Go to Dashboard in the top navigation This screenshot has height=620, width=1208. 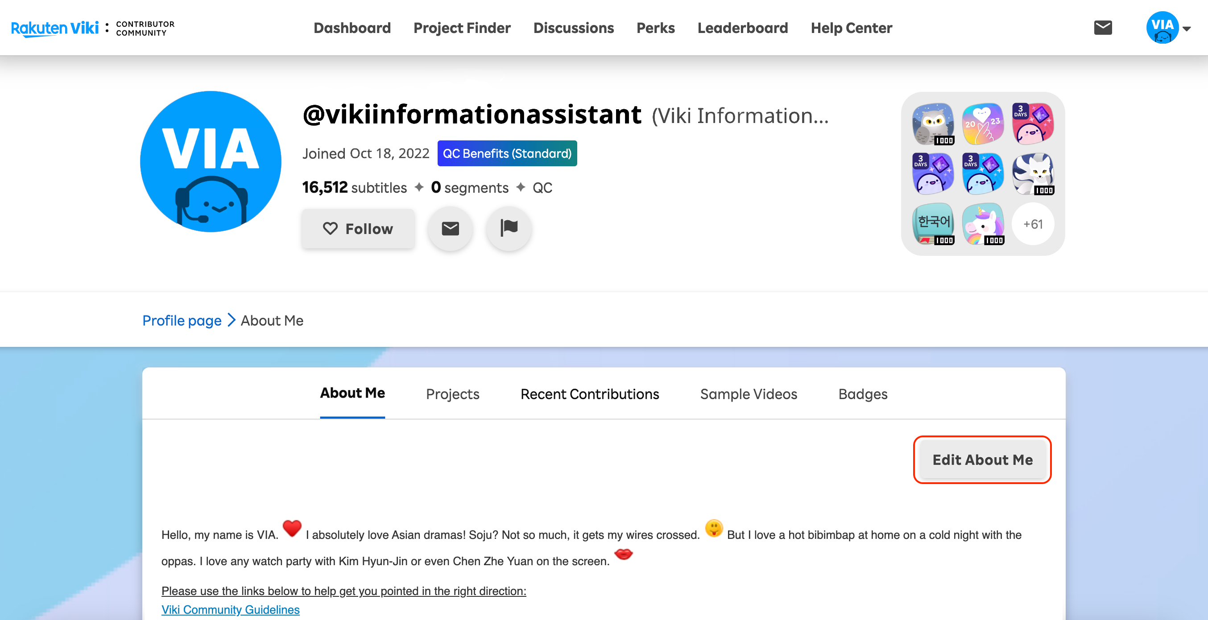(x=352, y=28)
